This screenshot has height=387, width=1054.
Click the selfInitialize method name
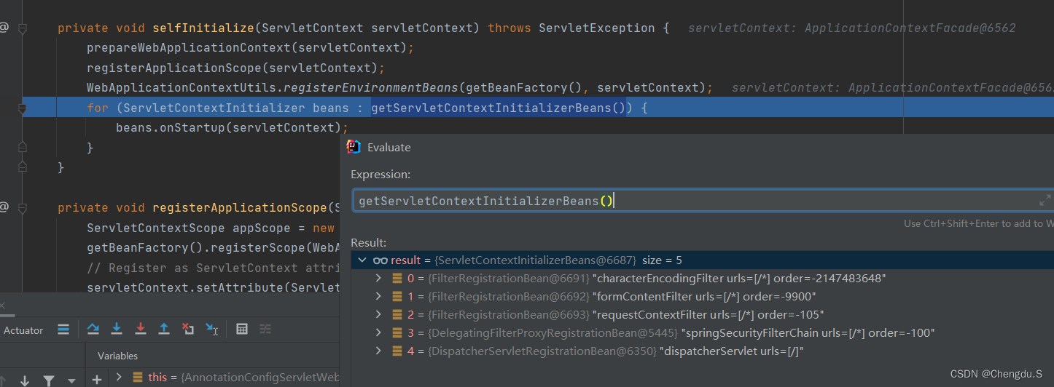203,28
